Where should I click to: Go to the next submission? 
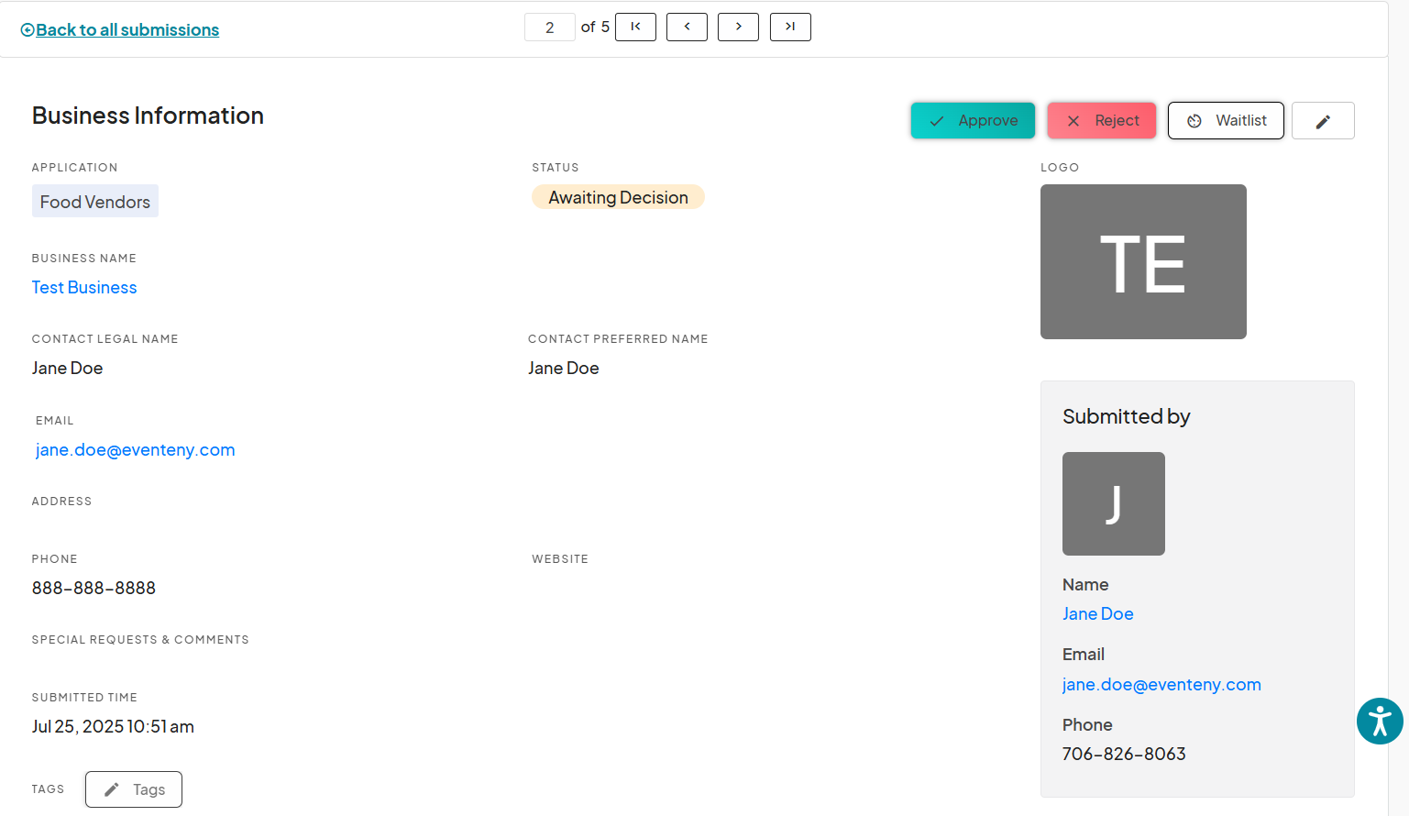738,27
